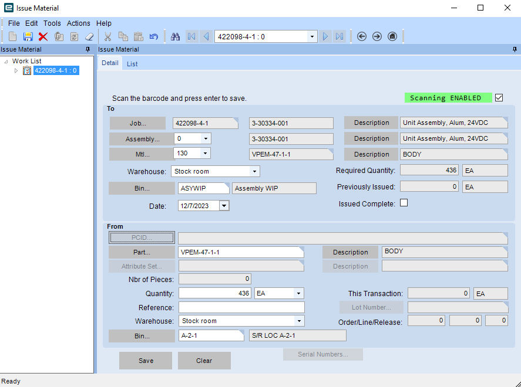Uncheck the Scanning ENABLED checkbox
521x387 pixels.
(x=499, y=97)
